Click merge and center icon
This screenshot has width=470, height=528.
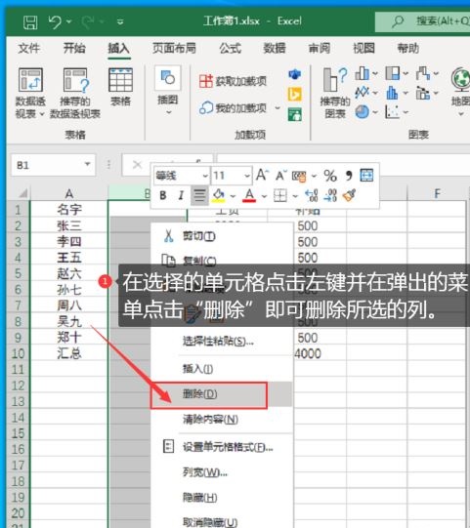tap(366, 175)
